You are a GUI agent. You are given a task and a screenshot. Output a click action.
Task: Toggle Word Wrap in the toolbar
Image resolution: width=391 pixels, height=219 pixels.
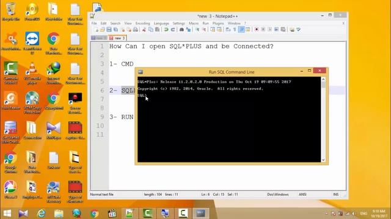[228, 30]
